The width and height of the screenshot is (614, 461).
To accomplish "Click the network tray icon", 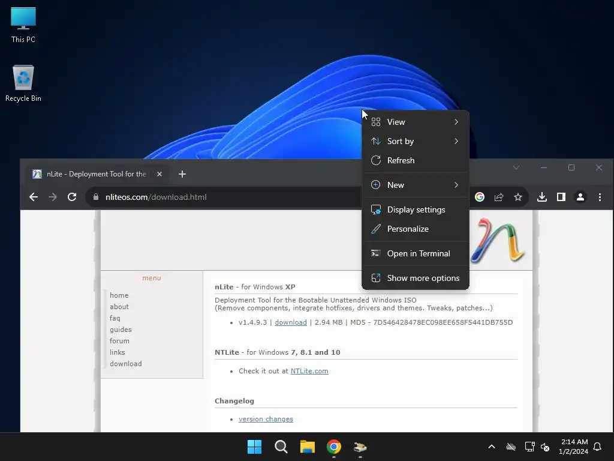I will pos(530,447).
